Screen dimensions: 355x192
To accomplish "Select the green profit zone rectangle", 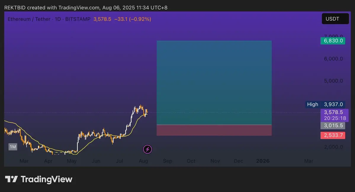I will point(214,82).
